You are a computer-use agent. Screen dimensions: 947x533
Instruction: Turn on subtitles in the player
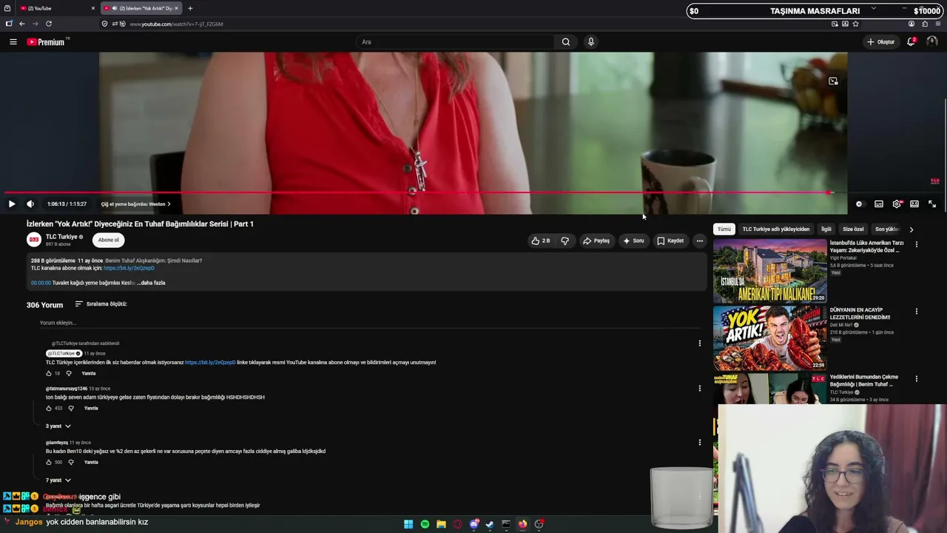click(878, 204)
